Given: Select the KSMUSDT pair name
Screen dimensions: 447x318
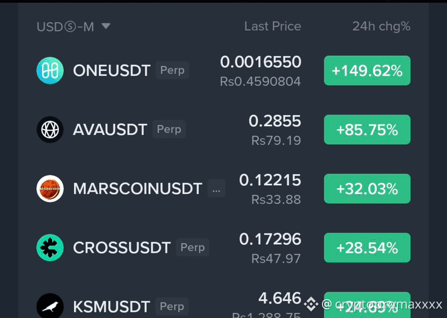Looking at the screenshot, I should (112, 307).
